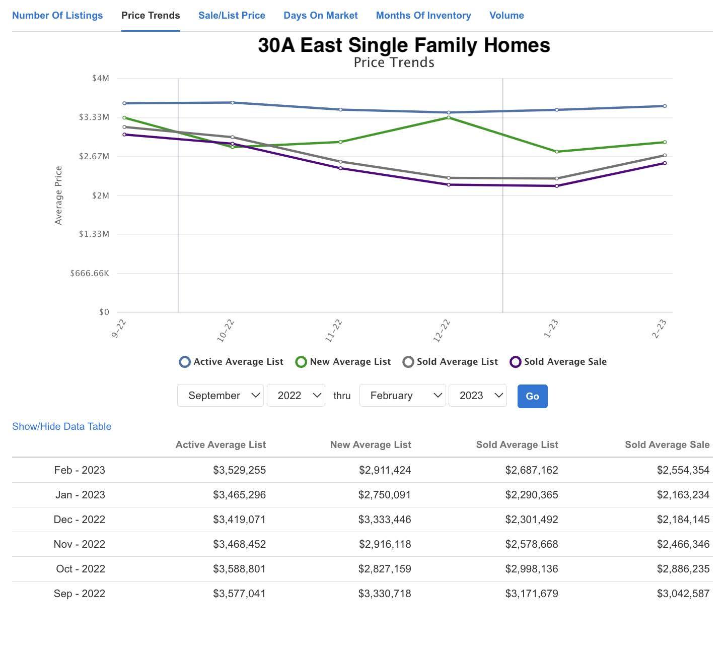Click the $666.66K y-axis label
This screenshot has height=645, width=726.
point(90,273)
